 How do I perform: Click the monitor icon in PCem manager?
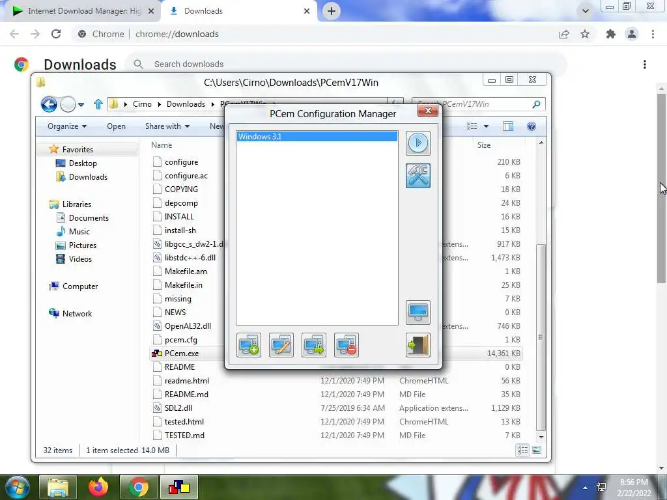418,312
